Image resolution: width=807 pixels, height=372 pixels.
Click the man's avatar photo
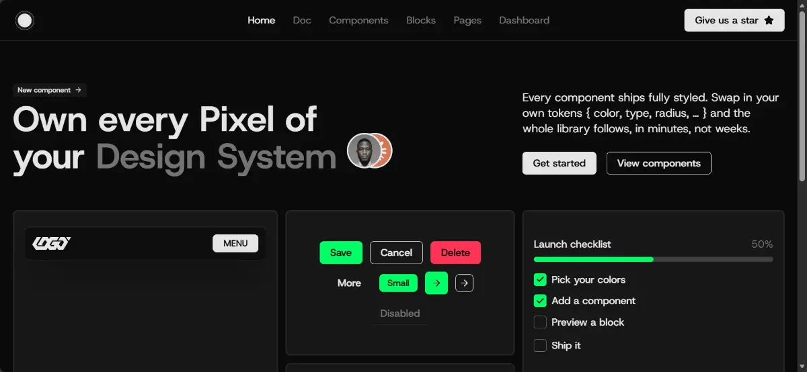(x=363, y=151)
